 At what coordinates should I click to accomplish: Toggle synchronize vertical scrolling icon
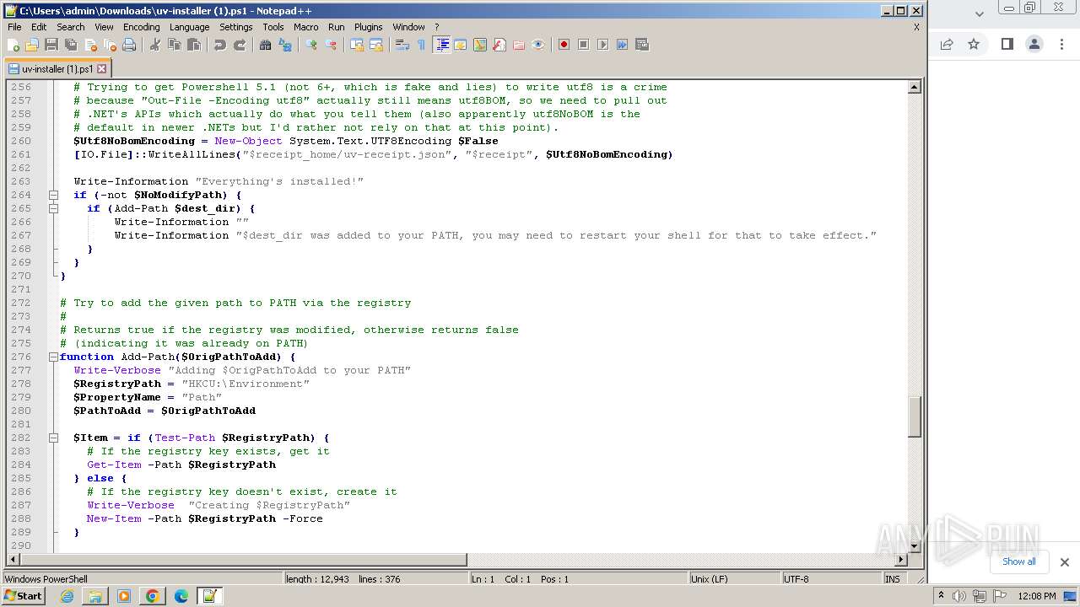(357, 45)
